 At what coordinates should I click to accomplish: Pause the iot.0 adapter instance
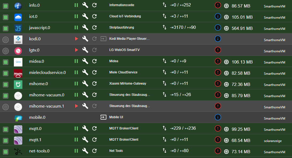(x=76, y=16)
